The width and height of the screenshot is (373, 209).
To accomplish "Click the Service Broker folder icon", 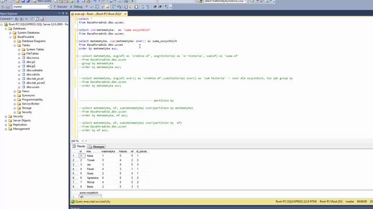I will 19,104.
